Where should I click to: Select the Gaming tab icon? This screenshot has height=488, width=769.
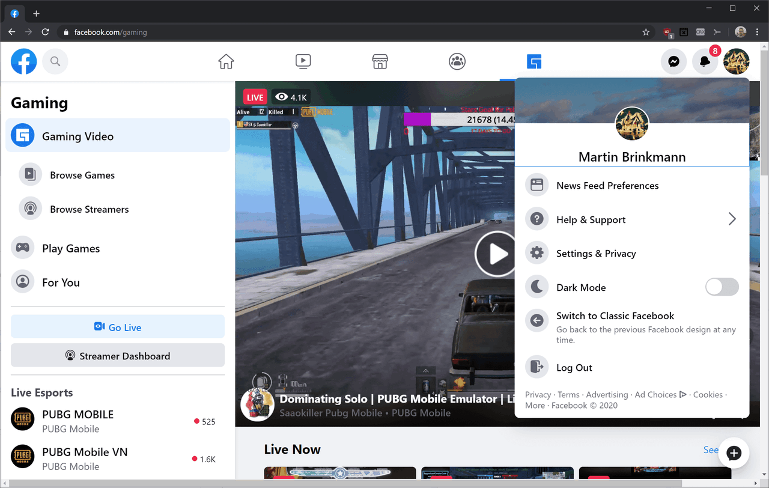534,61
